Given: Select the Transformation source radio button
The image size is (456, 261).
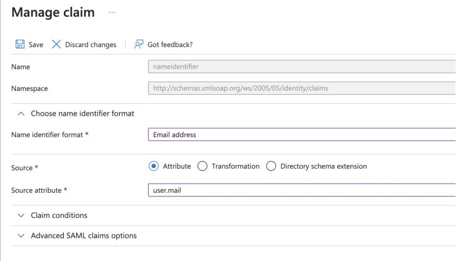Looking at the screenshot, I should tap(202, 166).
